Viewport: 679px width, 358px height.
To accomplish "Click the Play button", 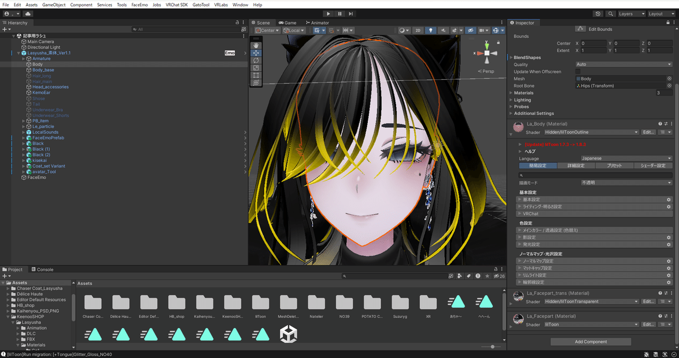I will (x=329, y=14).
